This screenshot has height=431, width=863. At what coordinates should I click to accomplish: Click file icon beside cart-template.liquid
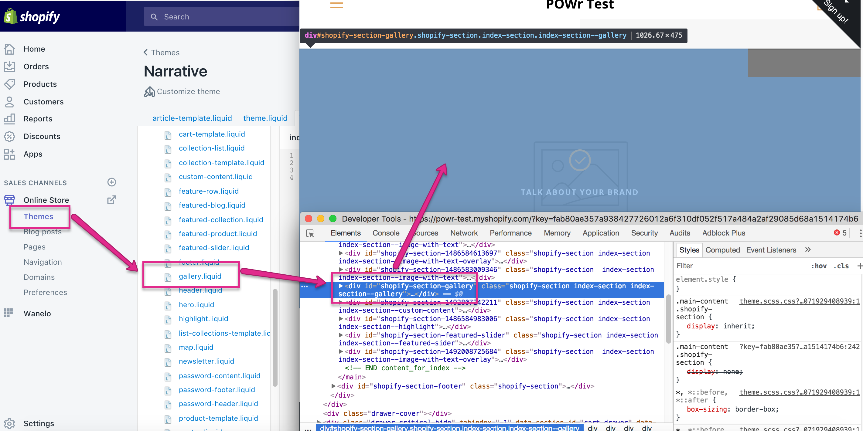(168, 135)
